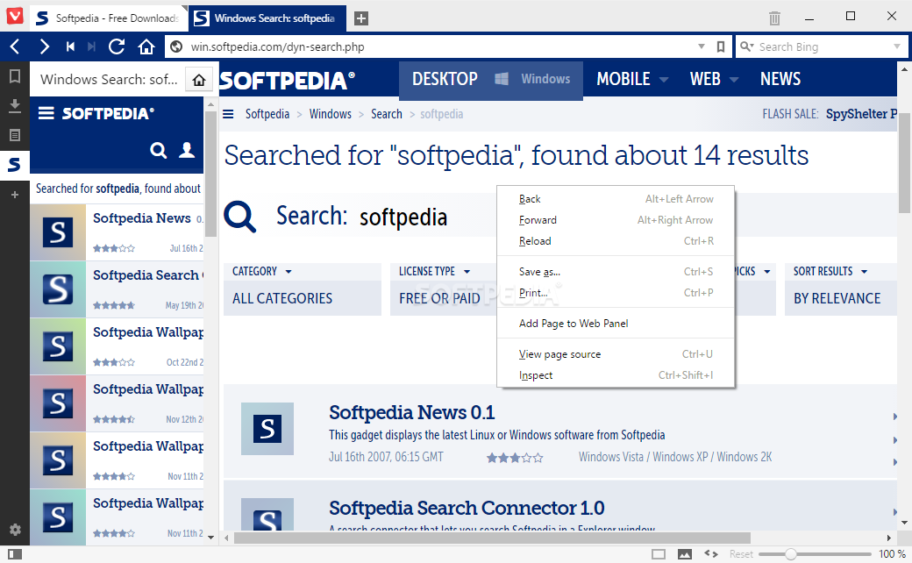This screenshot has height=563, width=912.
Task: Choose Print... from context menu
Action: coord(616,293)
